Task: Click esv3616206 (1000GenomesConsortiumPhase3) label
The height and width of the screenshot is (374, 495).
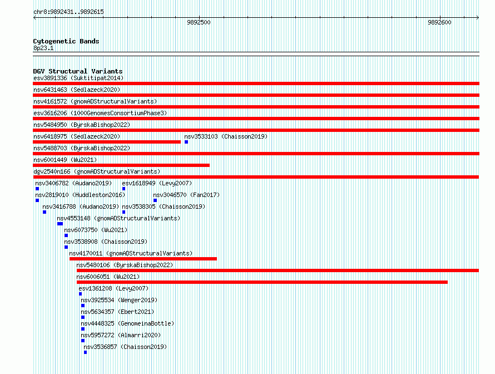Action: tap(100, 113)
